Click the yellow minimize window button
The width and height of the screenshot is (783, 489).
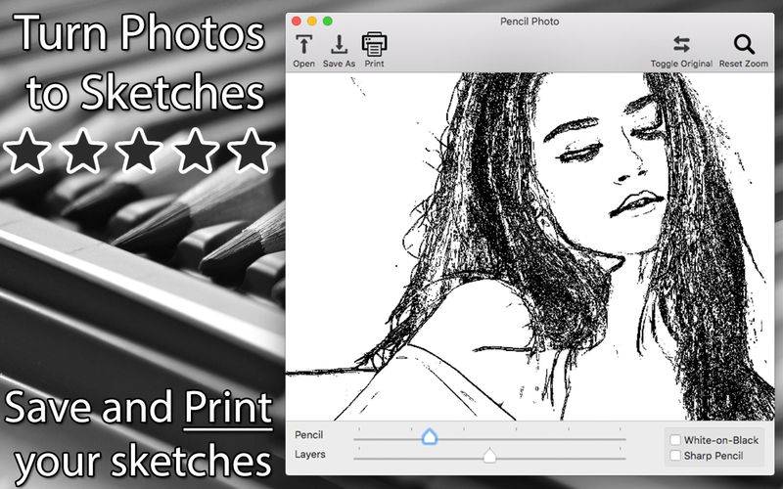click(312, 21)
